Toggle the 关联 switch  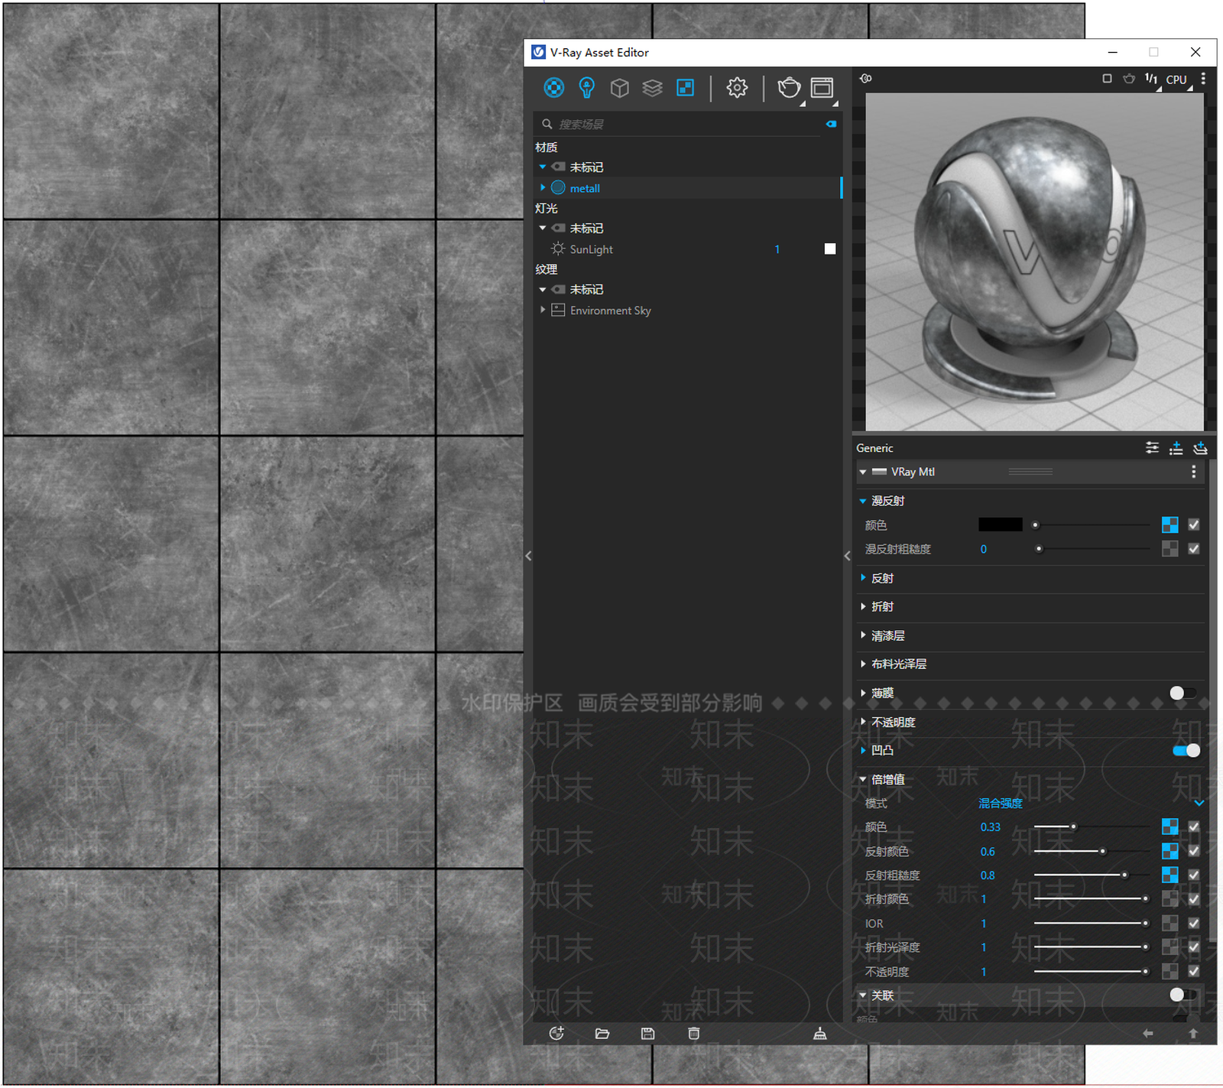[1183, 995]
